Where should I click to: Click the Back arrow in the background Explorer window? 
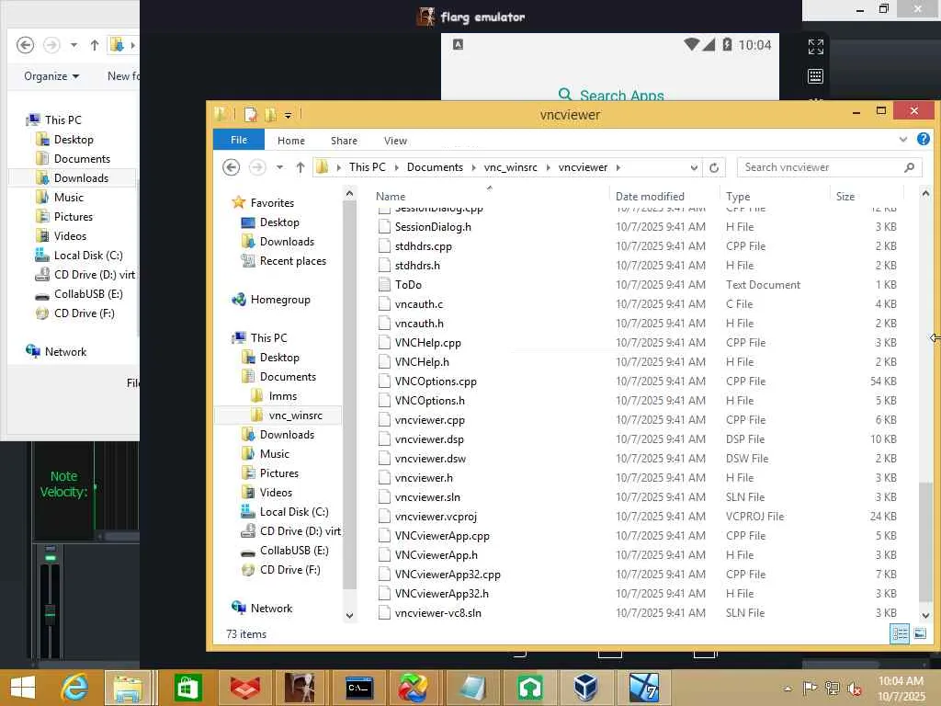25,45
